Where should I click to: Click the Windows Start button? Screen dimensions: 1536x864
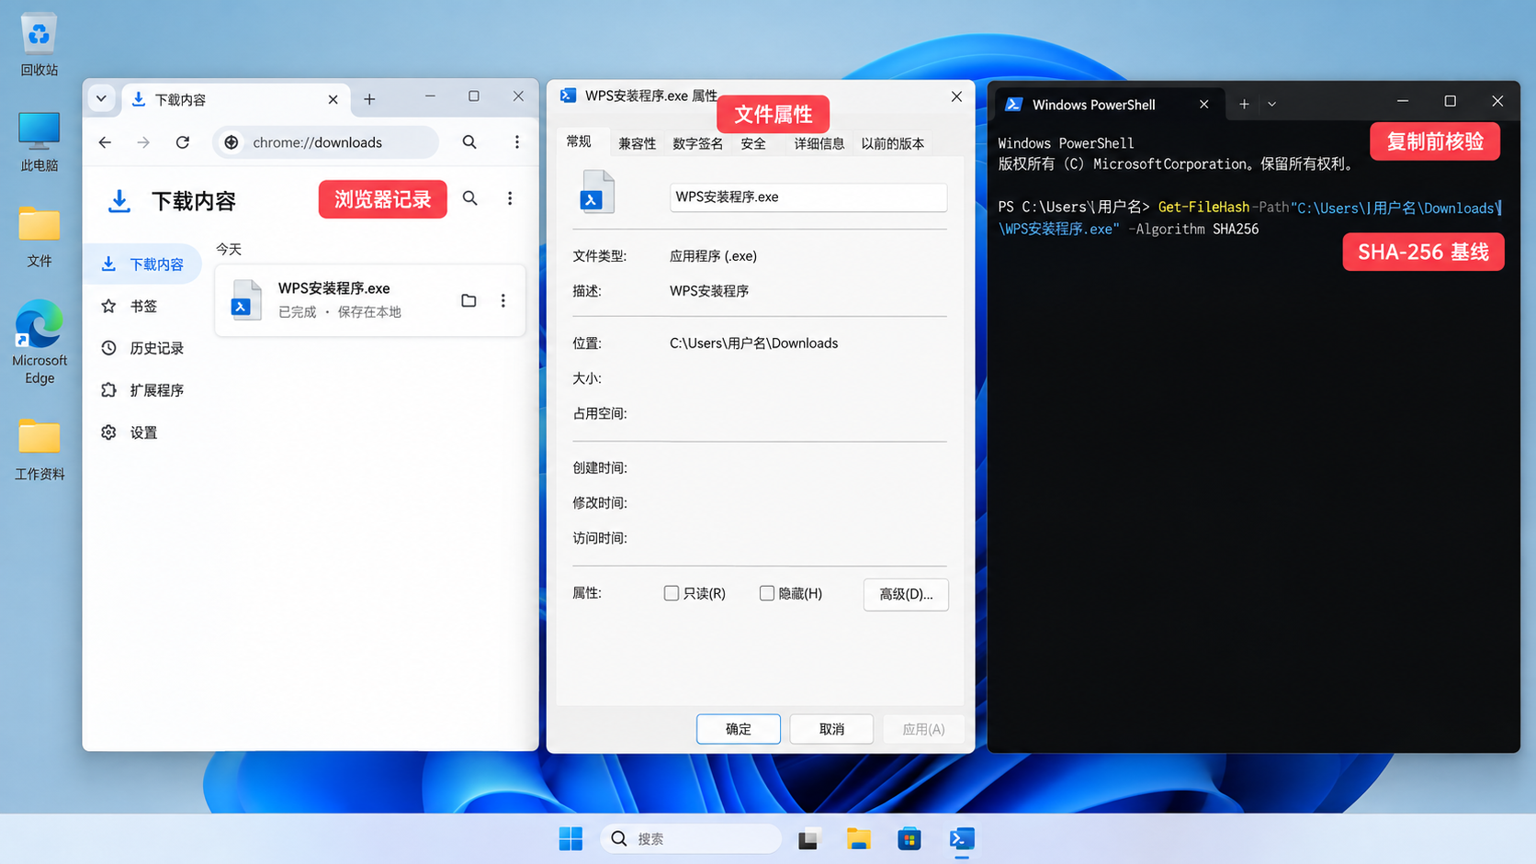click(570, 838)
